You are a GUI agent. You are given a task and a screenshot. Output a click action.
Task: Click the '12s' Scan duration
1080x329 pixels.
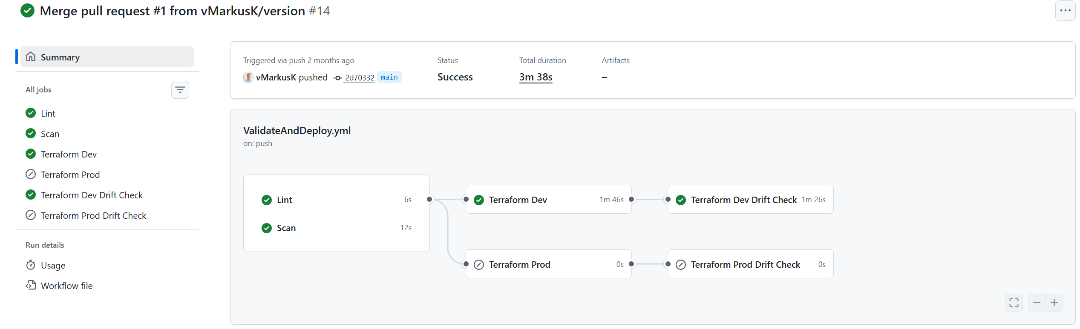pos(406,228)
